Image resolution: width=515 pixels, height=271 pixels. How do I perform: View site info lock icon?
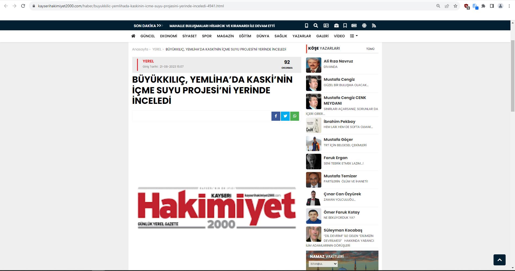[x=34, y=6]
